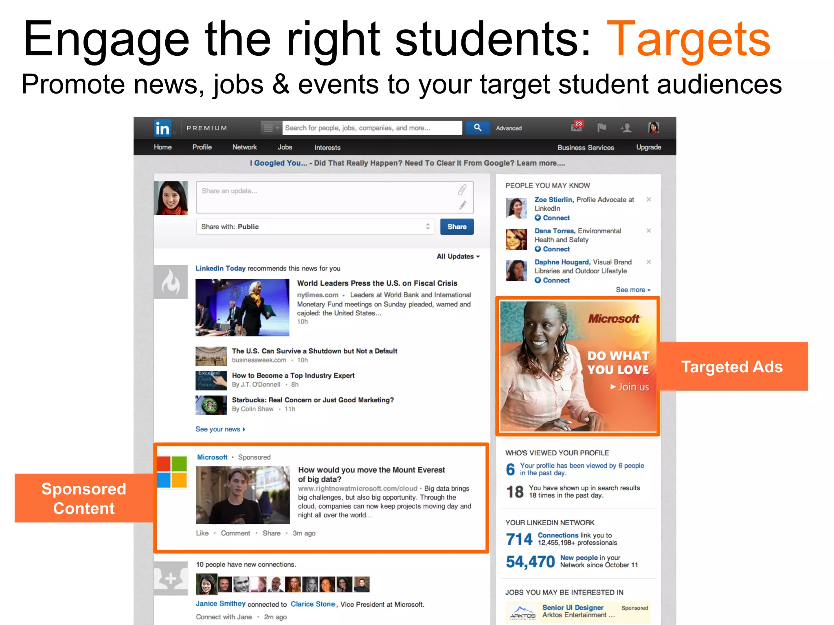Focus the search for people, jobs field
The height and width of the screenshot is (625, 834).
(x=372, y=128)
